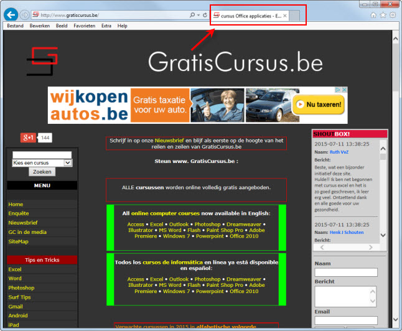The height and width of the screenshot is (331, 402).
Task: Open the browser Home icon
Action: [x=373, y=15]
